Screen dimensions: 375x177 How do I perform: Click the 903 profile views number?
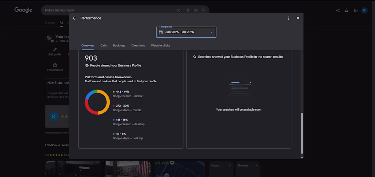tap(91, 58)
